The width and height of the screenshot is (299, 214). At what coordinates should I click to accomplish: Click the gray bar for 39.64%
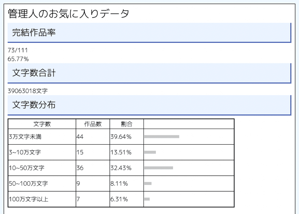coord(162,136)
